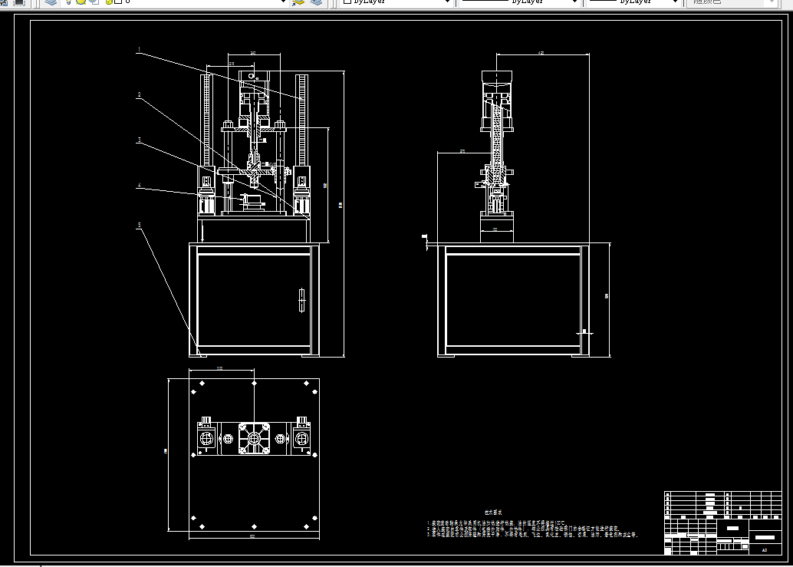
Task: Select the left motor in top view
Action: (206, 436)
